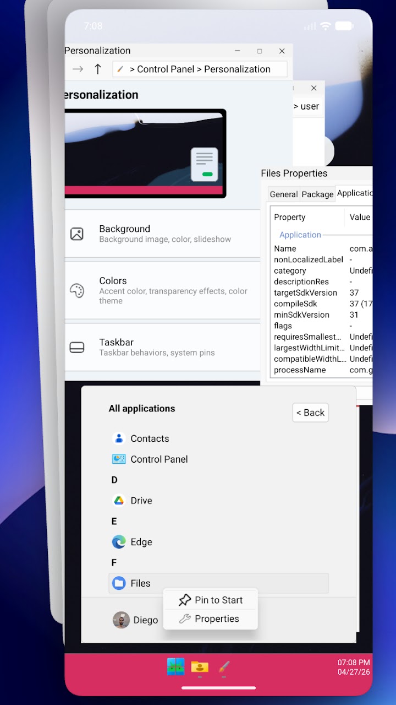Select Properties in context menu
The width and height of the screenshot is (396, 705).
211,619
